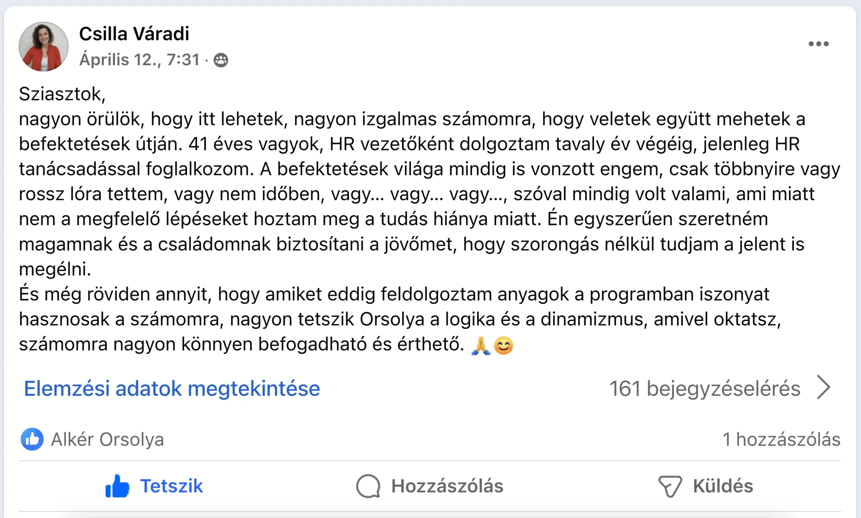This screenshot has width=861, height=518.
Task: Open the 161 bejegyzéselérés reach stats
Action: (x=705, y=388)
